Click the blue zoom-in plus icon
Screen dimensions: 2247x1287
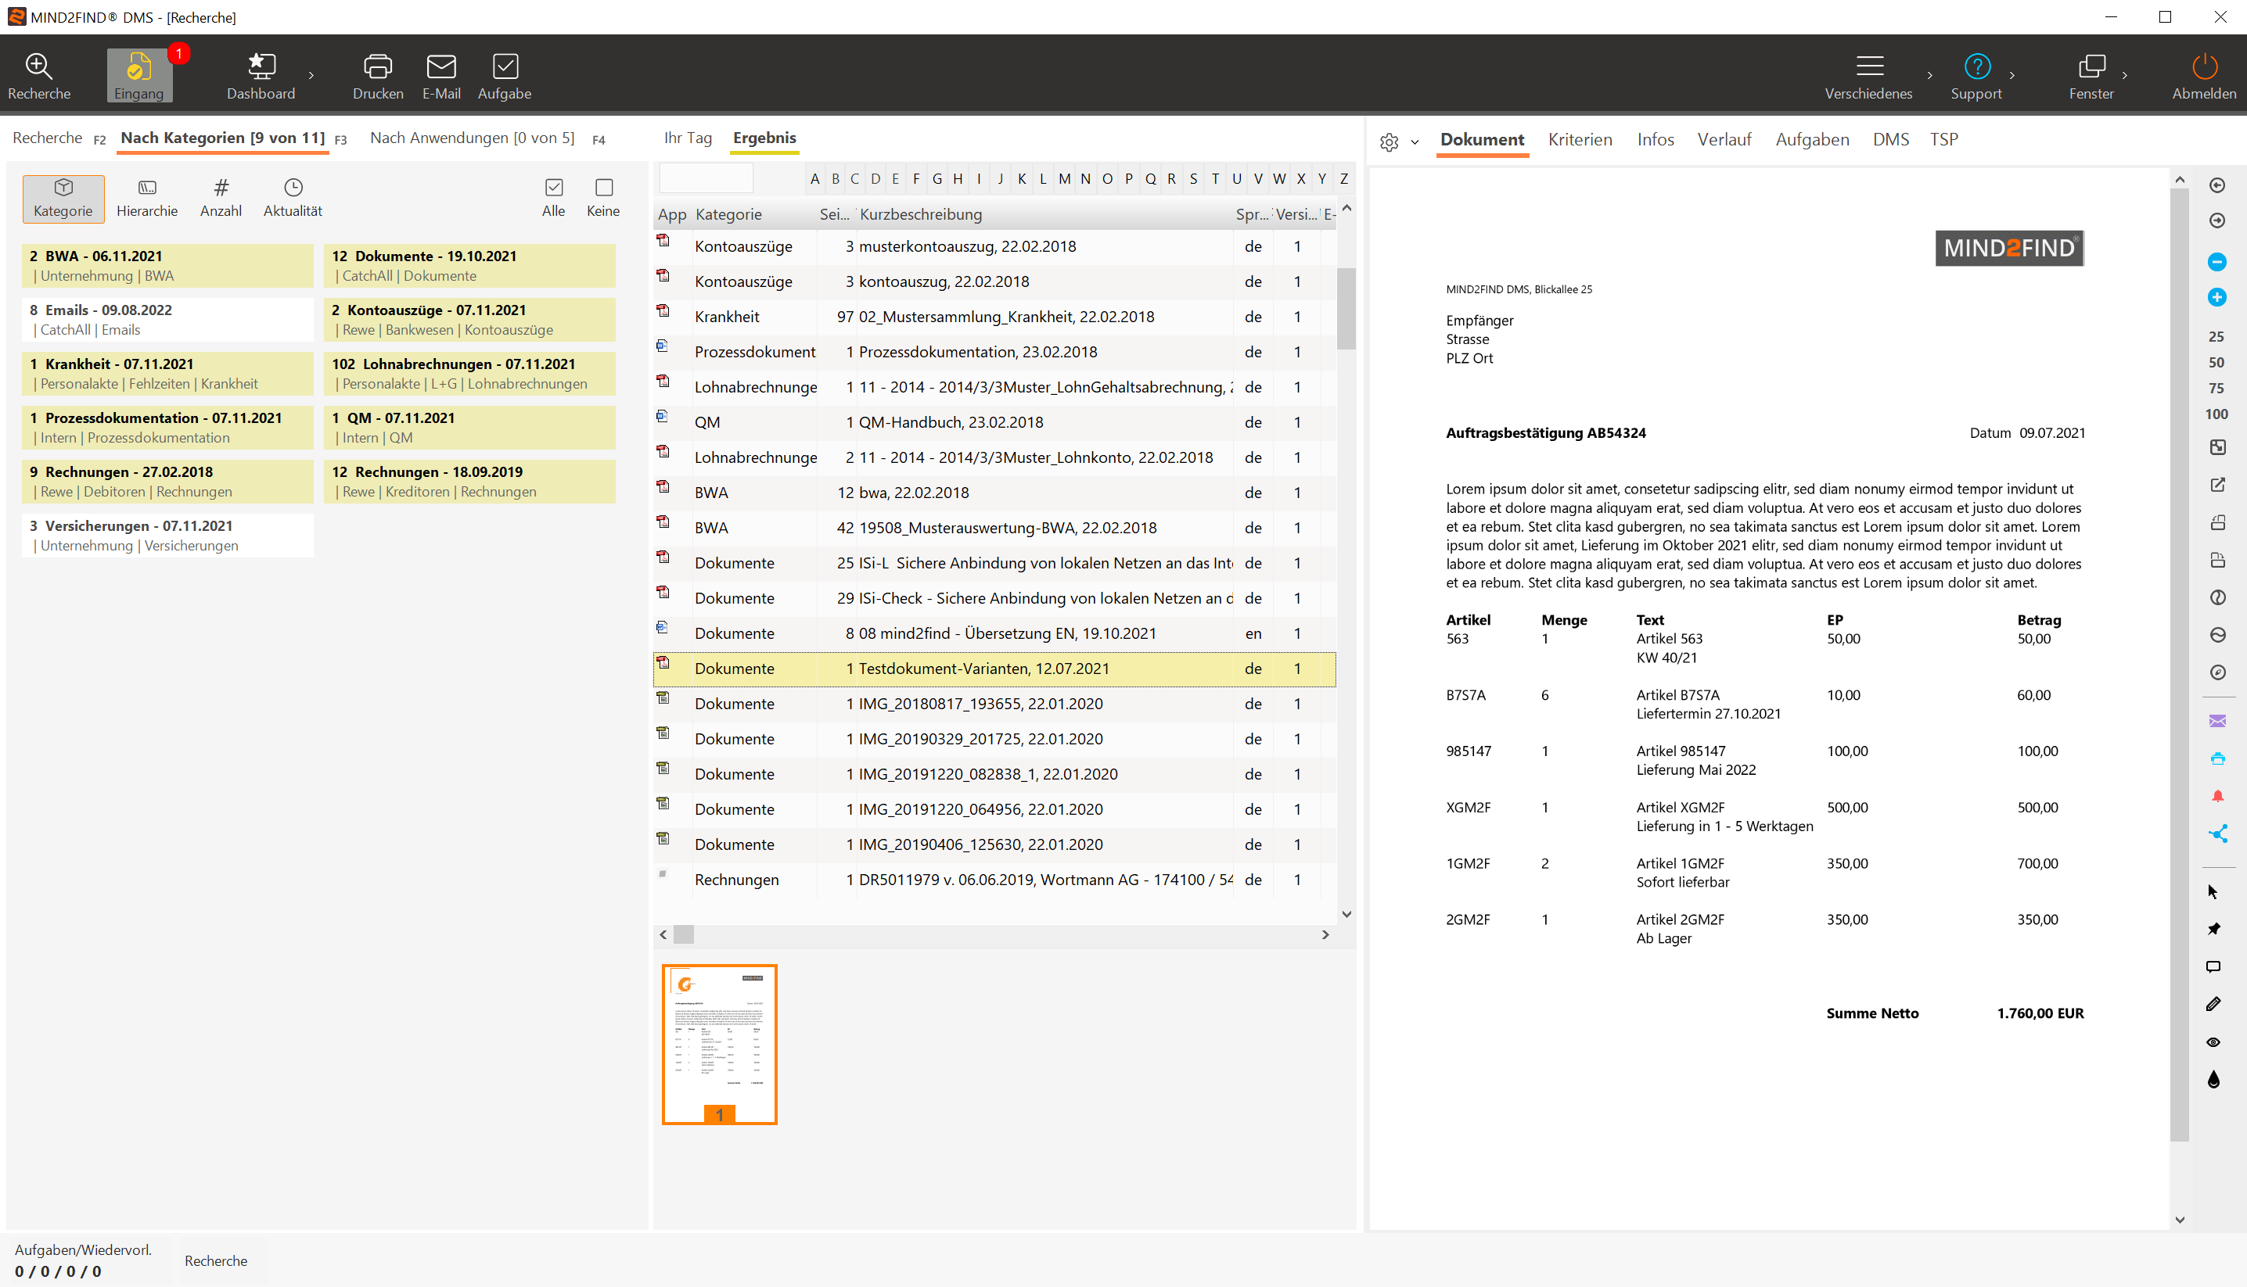(2216, 297)
